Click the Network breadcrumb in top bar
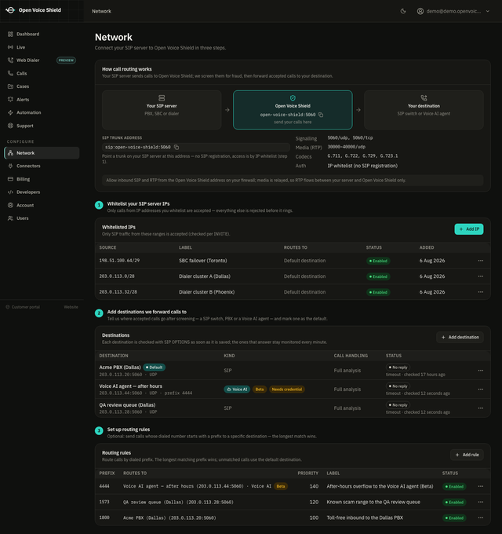The height and width of the screenshot is (534, 502). pyautogui.click(x=101, y=11)
